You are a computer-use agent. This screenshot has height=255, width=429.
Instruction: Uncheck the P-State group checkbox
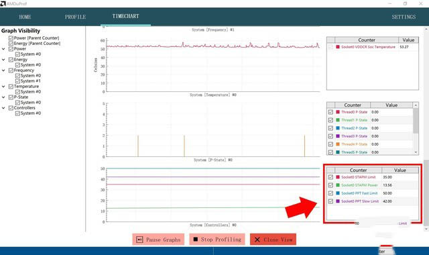point(11,97)
